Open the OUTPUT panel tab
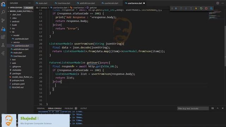The height and width of the screenshot is (127, 226). coord(84,108)
